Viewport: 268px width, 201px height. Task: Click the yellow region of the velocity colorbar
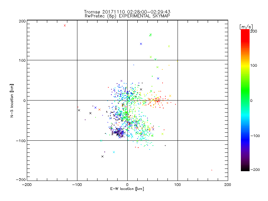245,65
